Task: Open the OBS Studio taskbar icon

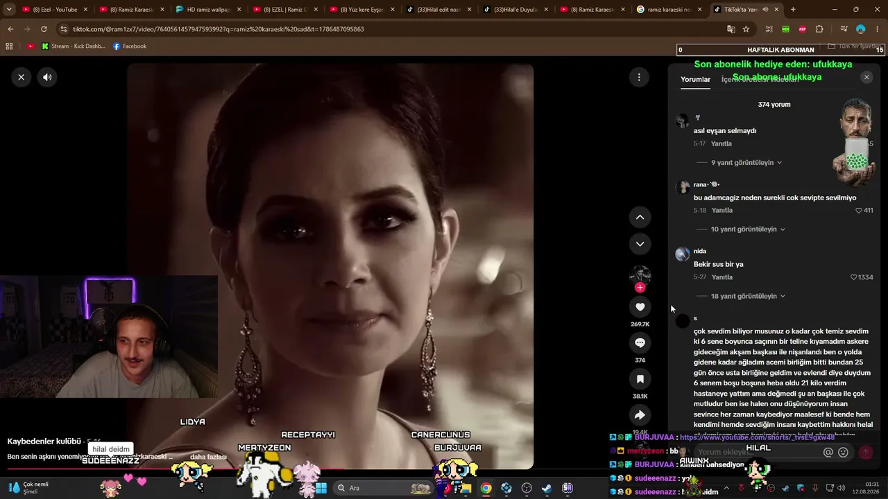Action: click(527, 488)
